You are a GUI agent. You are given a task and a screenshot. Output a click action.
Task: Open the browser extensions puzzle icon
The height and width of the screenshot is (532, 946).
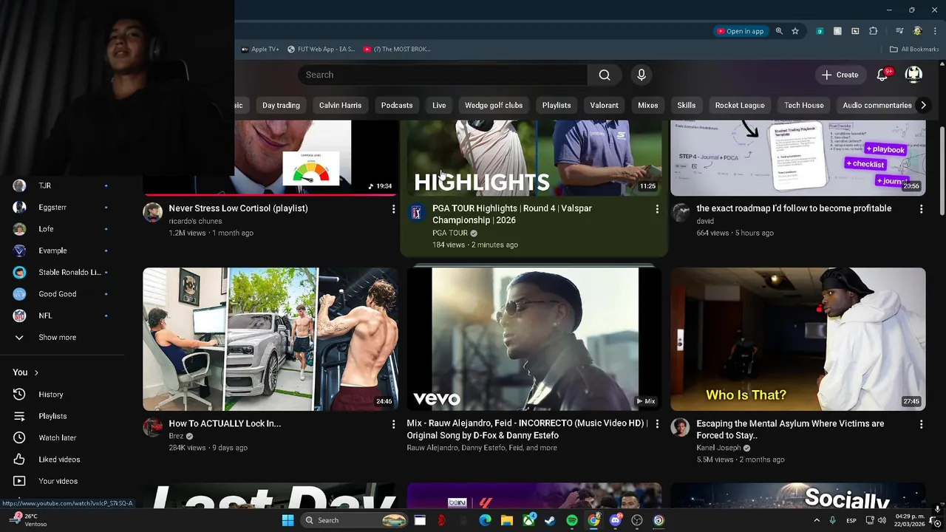pos(874,31)
